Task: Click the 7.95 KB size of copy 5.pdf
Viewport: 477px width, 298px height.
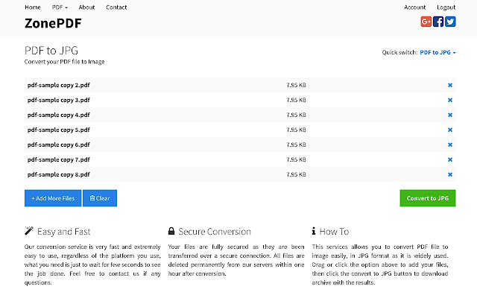Action: pos(296,130)
